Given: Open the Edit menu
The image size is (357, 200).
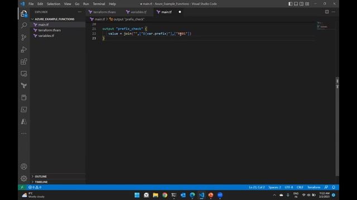Looking at the screenshot, I should [40, 4].
